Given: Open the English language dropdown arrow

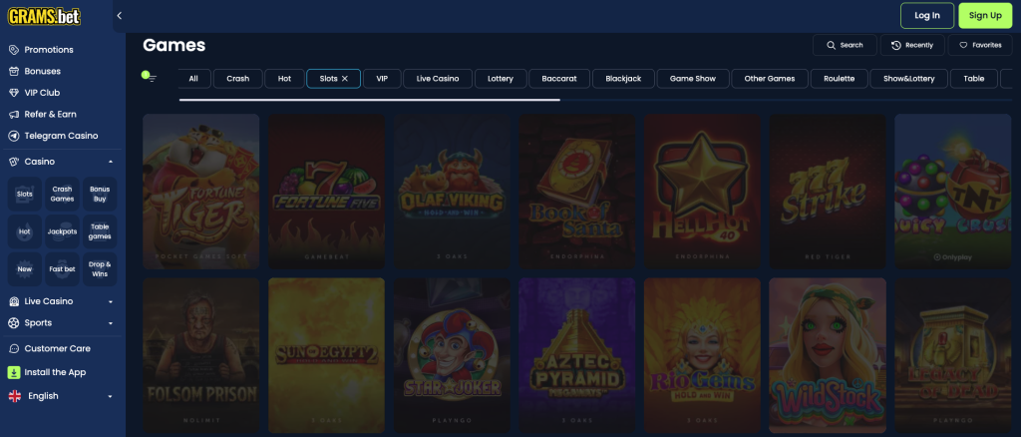Looking at the screenshot, I should [x=111, y=397].
